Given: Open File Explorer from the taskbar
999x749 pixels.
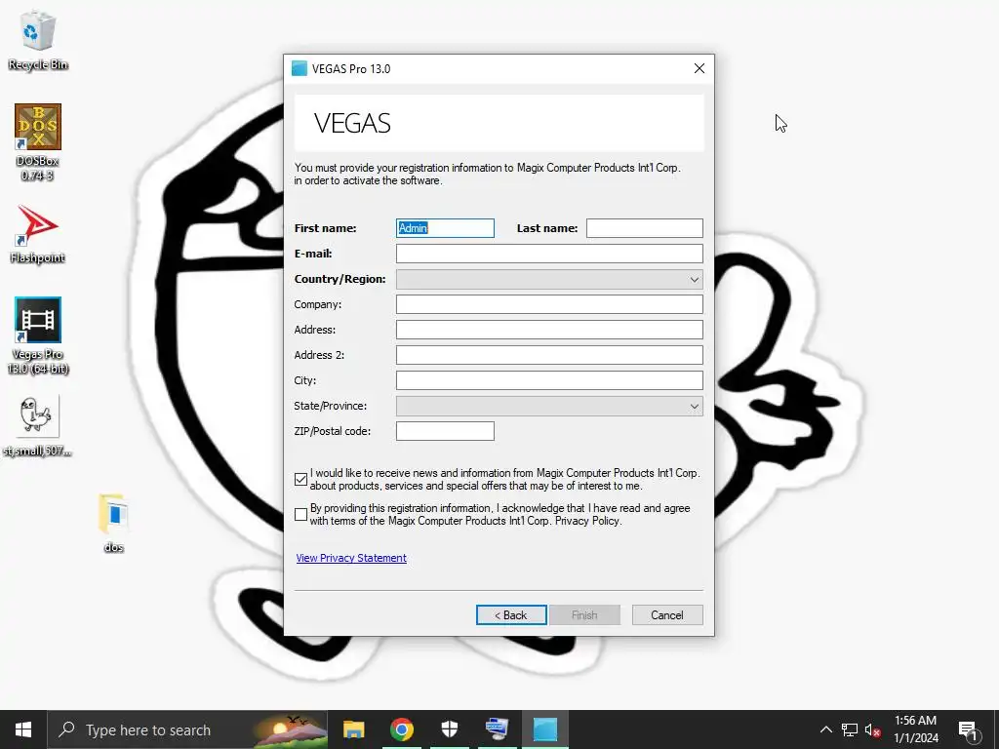Looking at the screenshot, I should pos(353,729).
